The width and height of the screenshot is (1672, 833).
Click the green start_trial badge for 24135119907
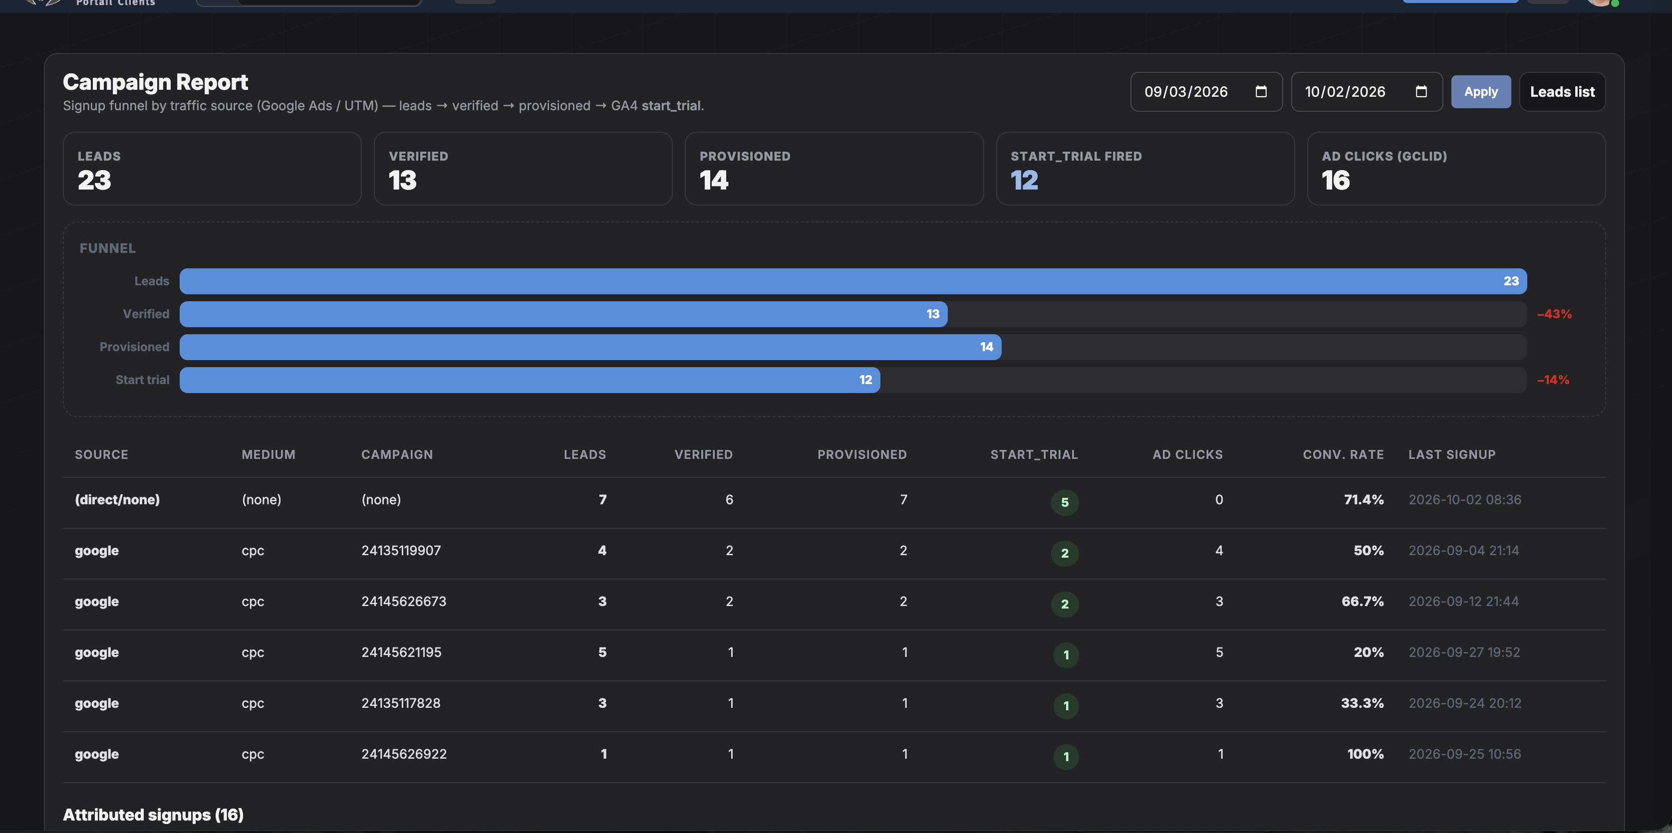[1065, 553]
